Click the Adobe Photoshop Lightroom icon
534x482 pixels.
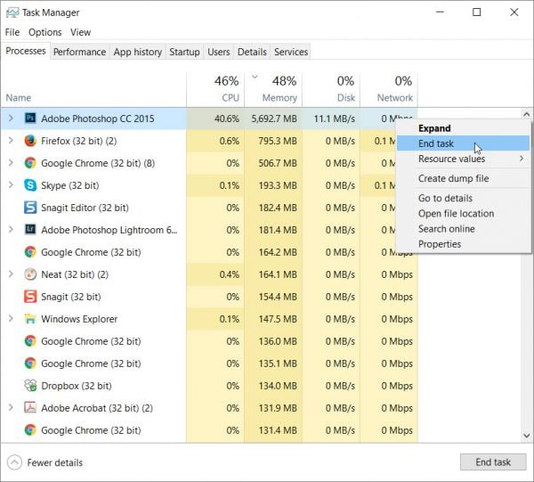(30, 230)
